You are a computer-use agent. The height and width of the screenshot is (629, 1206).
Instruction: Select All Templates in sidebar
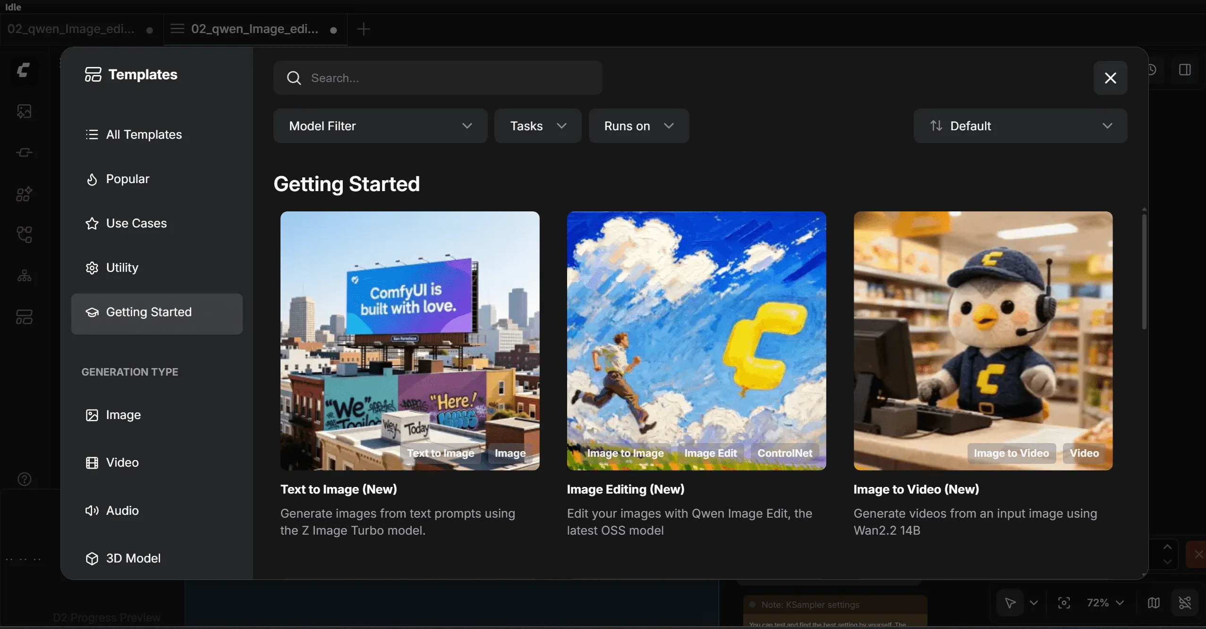point(144,134)
